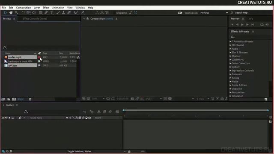Click the 8 bpc color depth button
This screenshot has height=154, width=274.
(21, 99)
